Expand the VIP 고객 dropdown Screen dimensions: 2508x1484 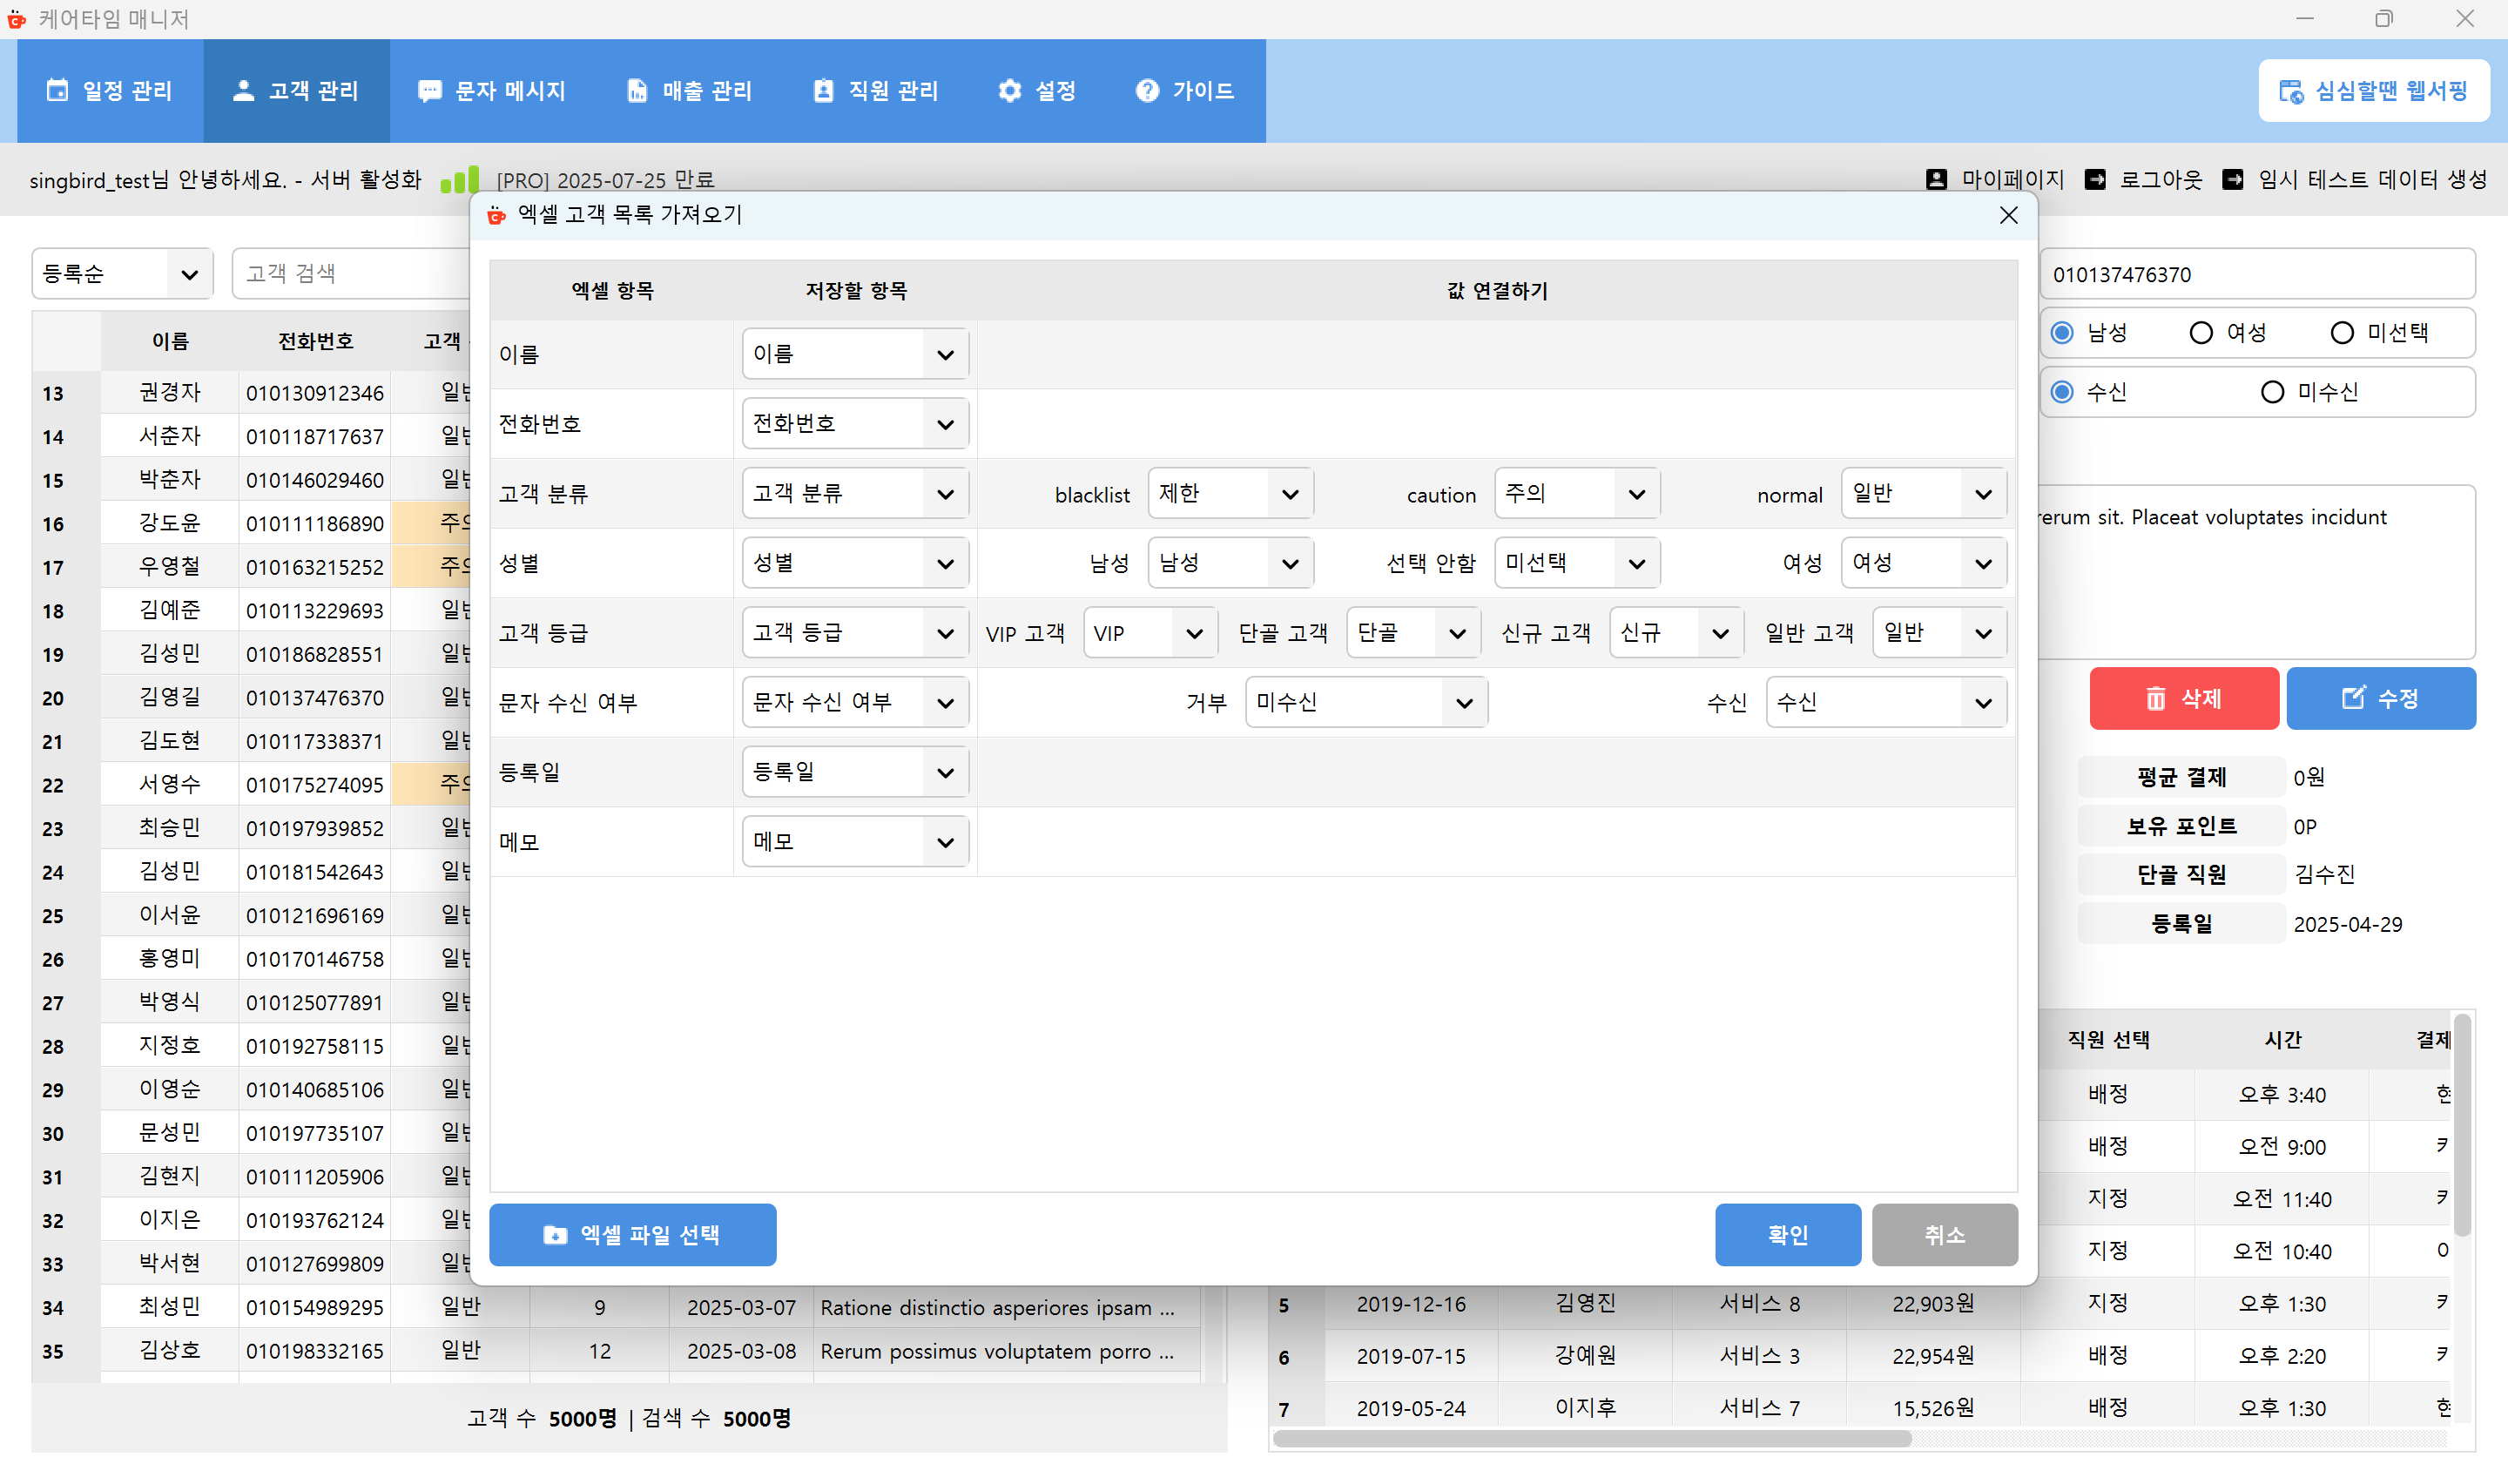click(1149, 632)
